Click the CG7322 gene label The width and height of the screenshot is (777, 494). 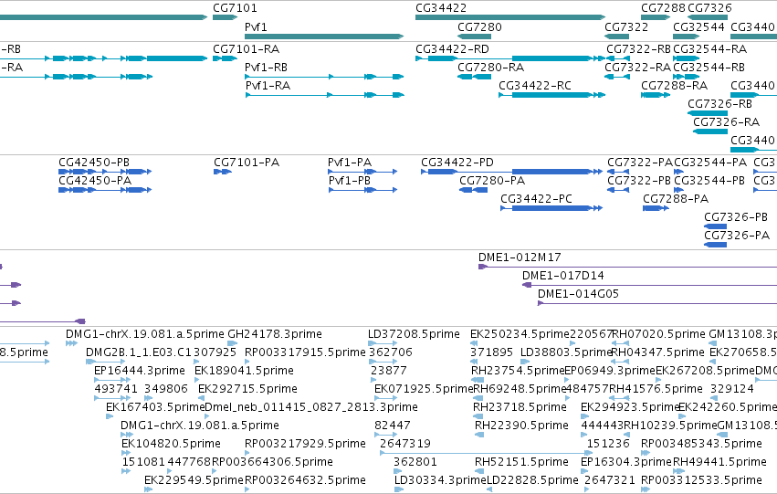tap(626, 26)
